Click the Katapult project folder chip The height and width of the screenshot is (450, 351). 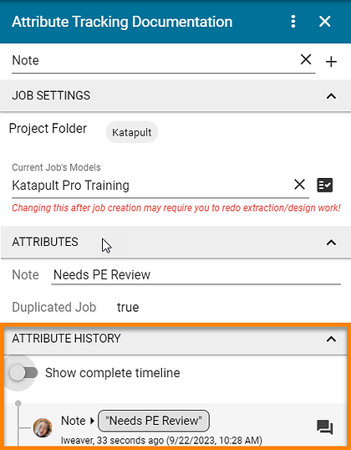(132, 132)
